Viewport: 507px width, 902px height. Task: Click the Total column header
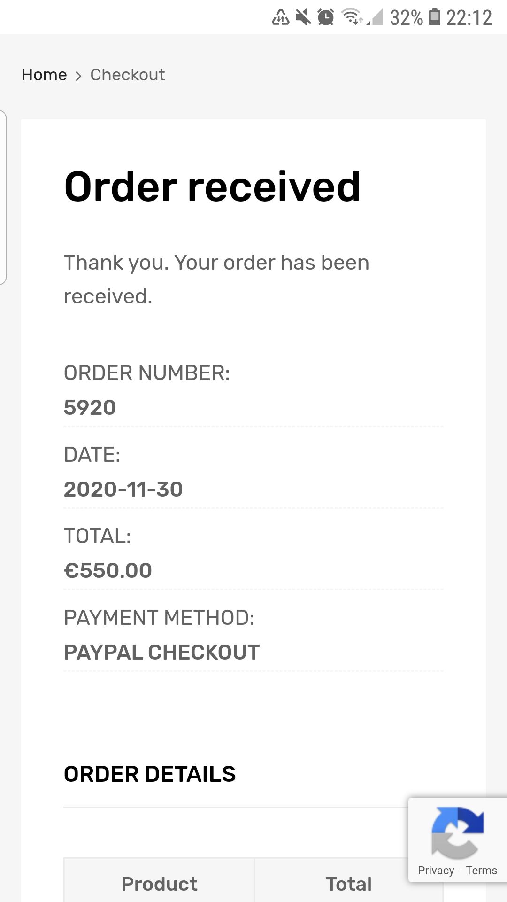[348, 884]
